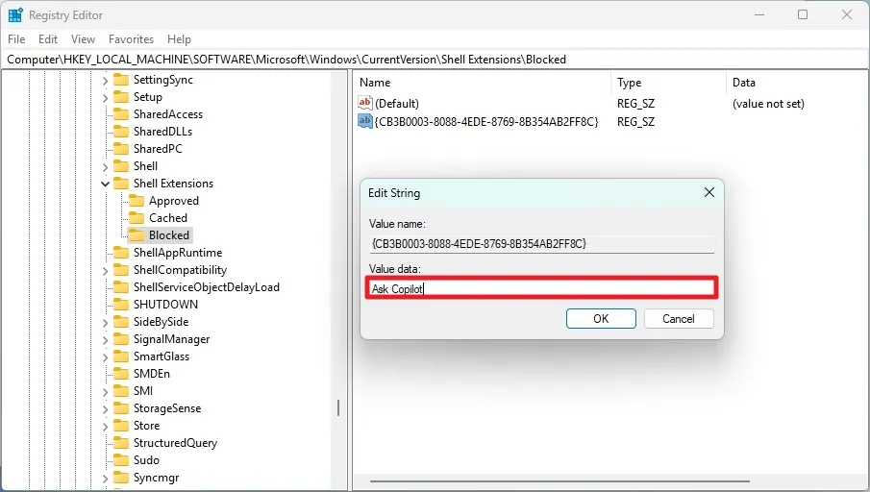Click the ShellAppRuntime folder icon

pos(121,253)
